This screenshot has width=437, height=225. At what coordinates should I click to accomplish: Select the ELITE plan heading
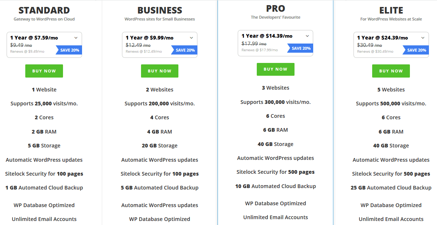391,10
